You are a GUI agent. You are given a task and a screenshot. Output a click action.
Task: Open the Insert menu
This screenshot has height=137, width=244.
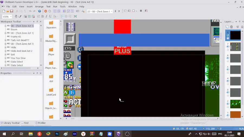(x=29, y=6)
